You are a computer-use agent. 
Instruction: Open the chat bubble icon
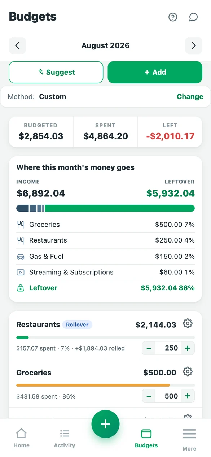click(x=193, y=17)
